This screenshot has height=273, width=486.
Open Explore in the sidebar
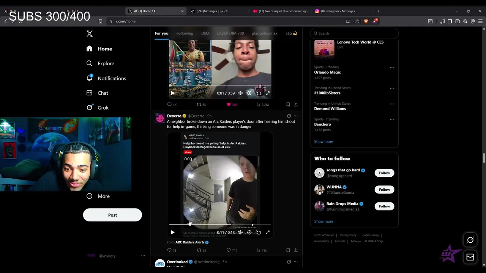(x=100, y=63)
